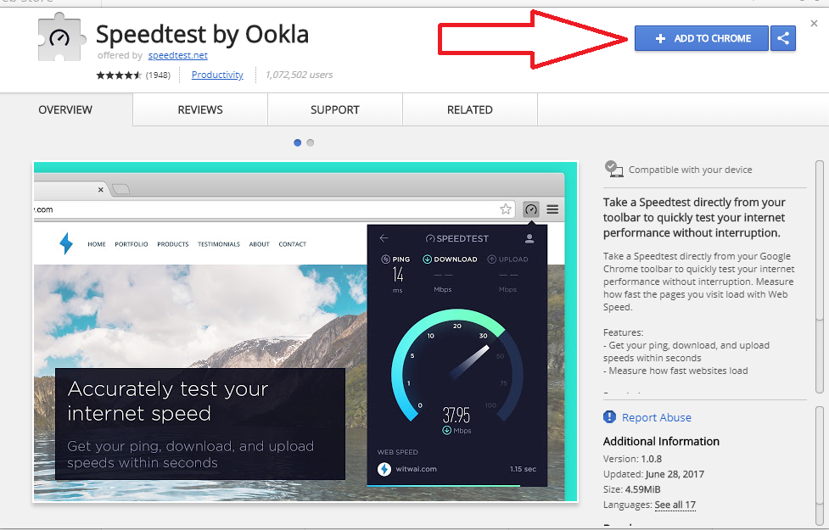Click the star rating (1948)

[x=133, y=75]
